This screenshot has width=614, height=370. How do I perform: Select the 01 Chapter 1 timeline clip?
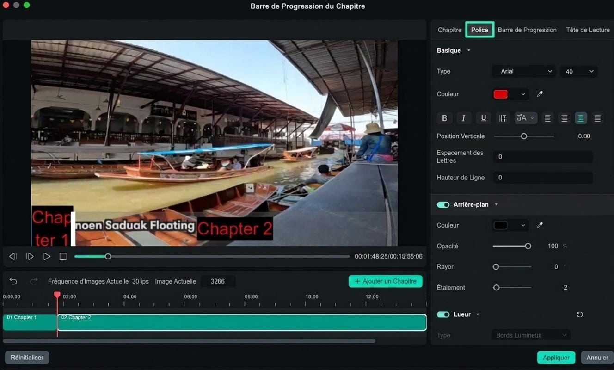30,322
